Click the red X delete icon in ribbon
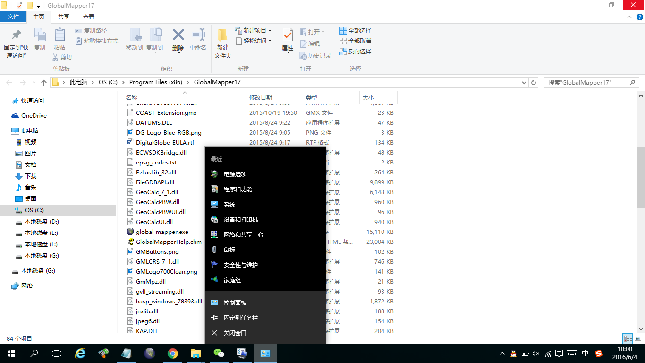This screenshot has width=645, height=363. (x=178, y=35)
